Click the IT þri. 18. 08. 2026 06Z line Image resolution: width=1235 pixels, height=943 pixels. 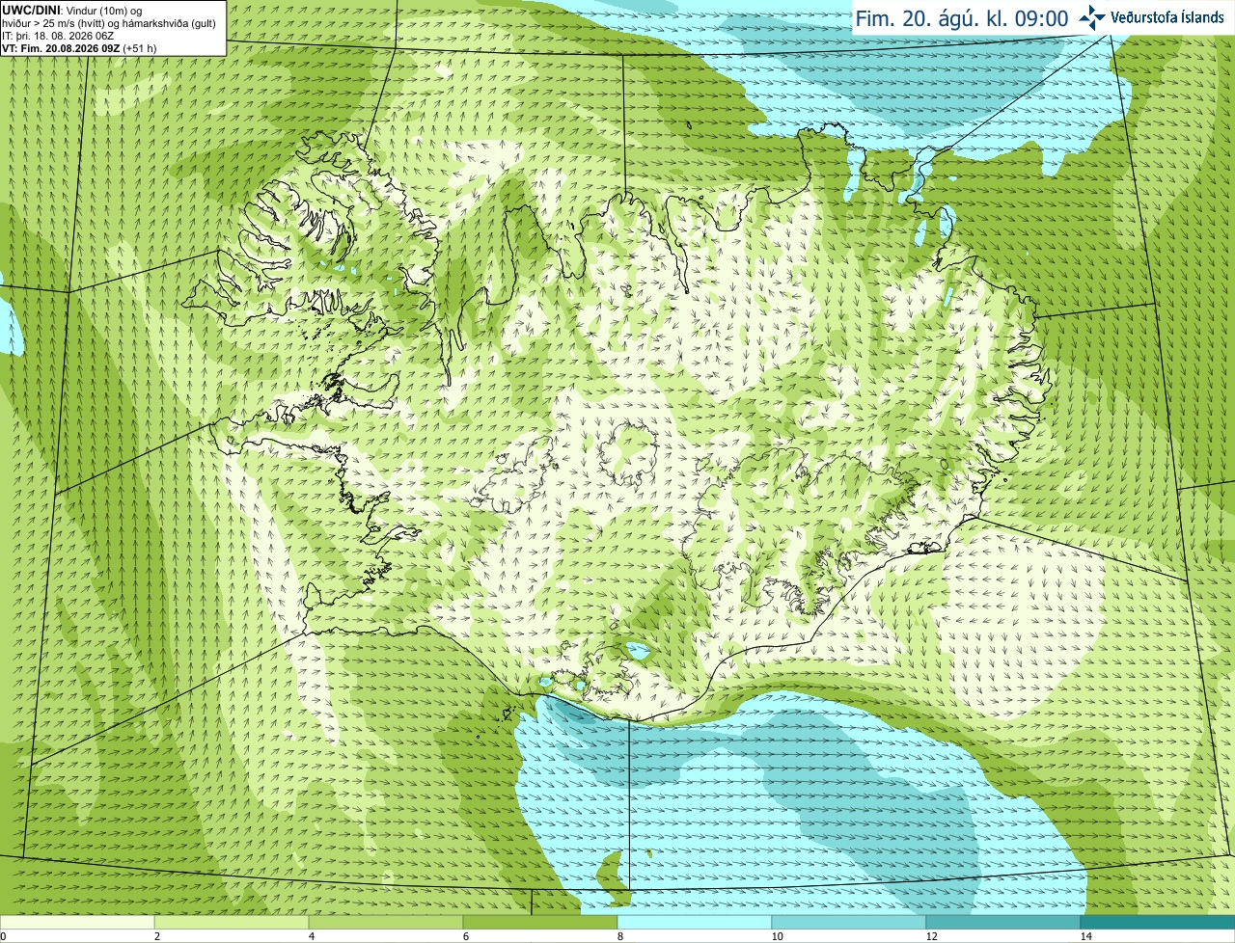tap(58, 36)
